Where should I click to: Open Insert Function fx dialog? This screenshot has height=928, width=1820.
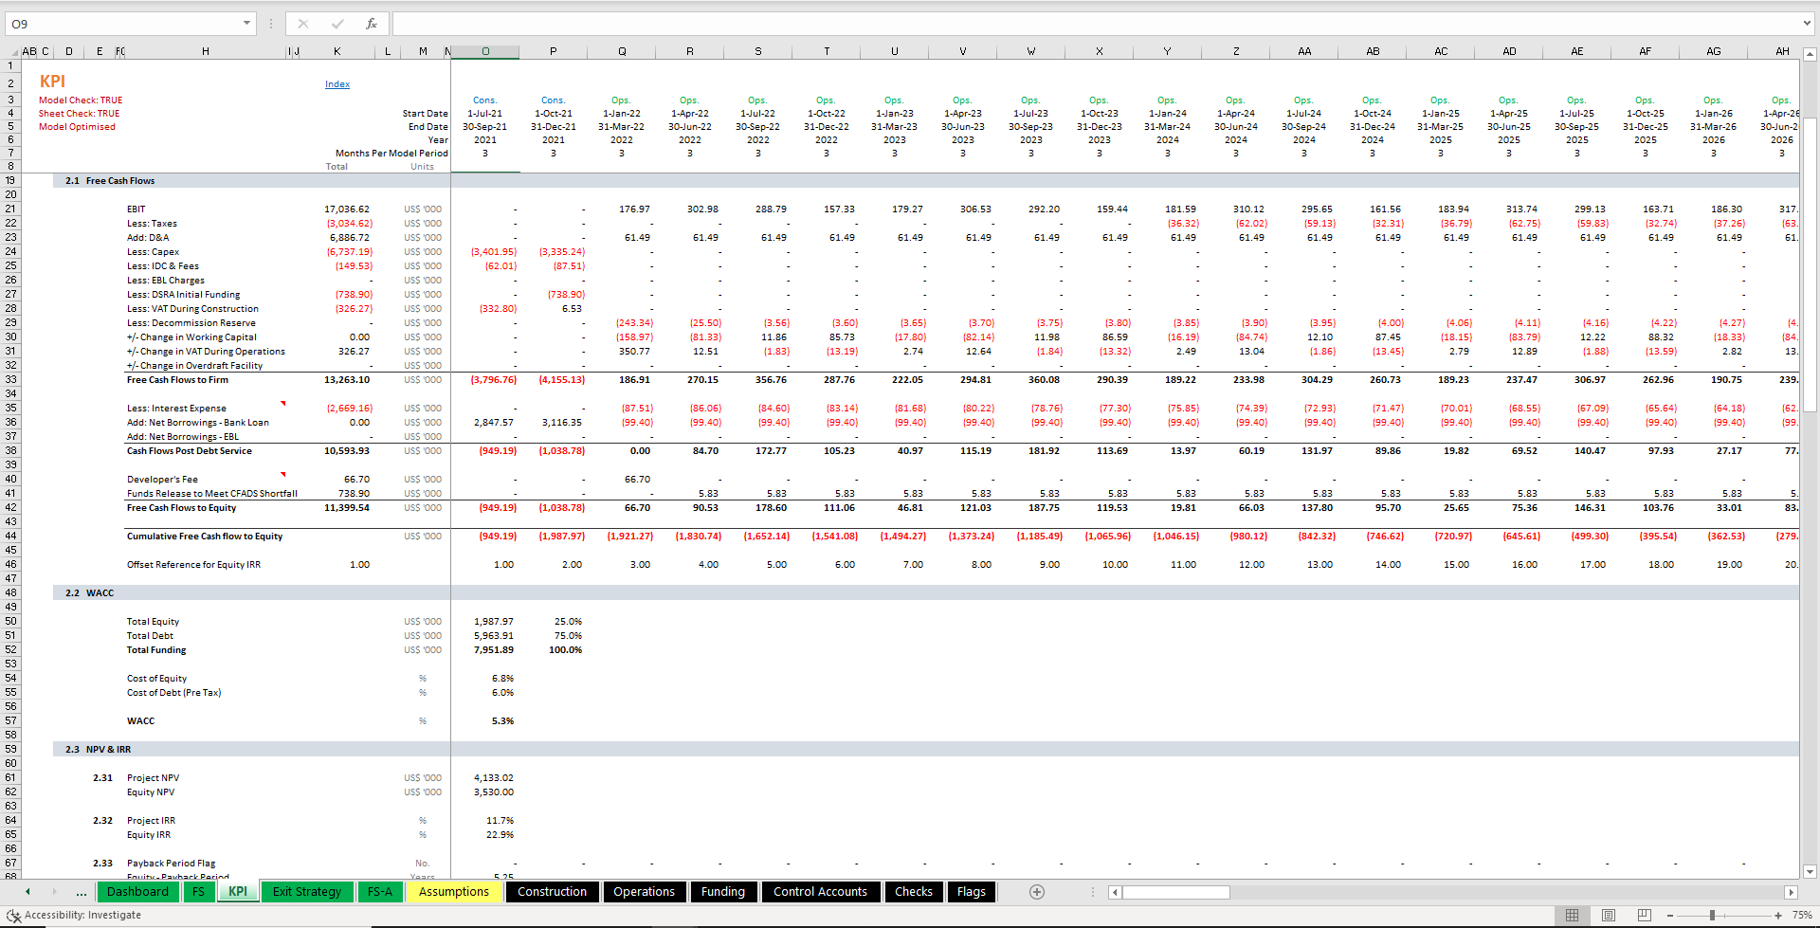coord(372,24)
